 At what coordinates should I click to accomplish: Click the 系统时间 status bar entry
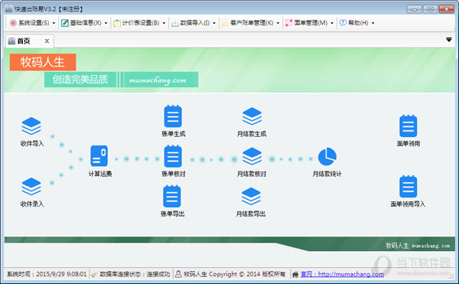coord(47,274)
